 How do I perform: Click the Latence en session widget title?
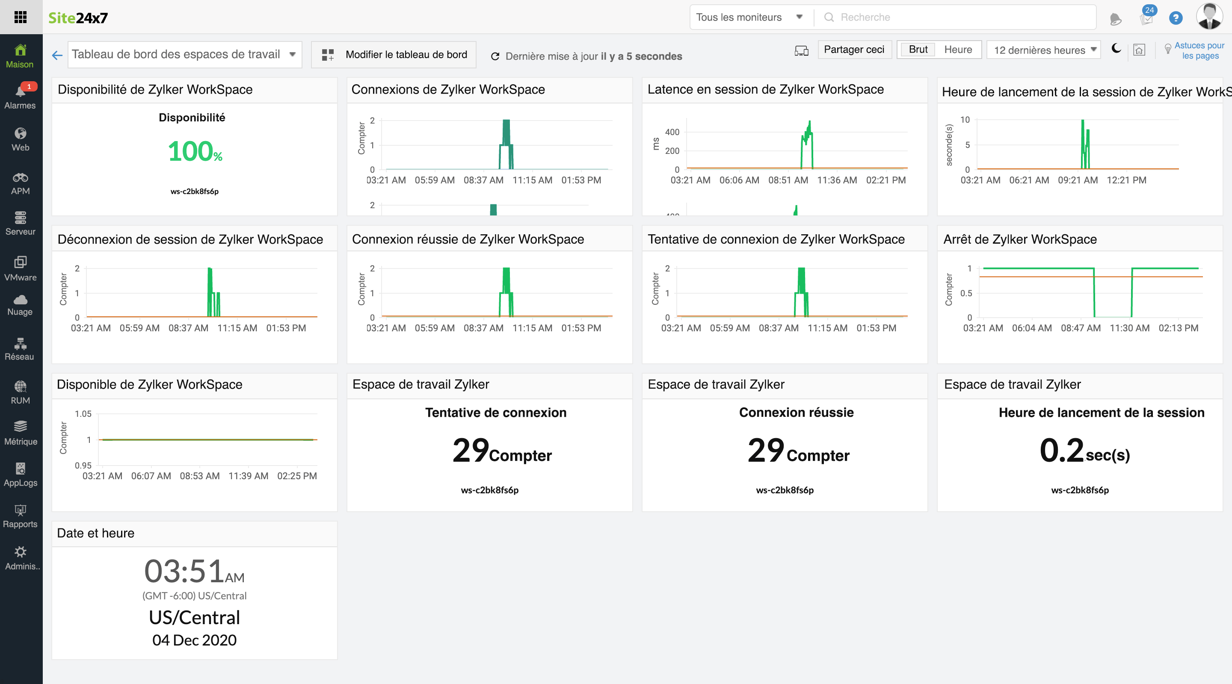pyautogui.click(x=765, y=89)
